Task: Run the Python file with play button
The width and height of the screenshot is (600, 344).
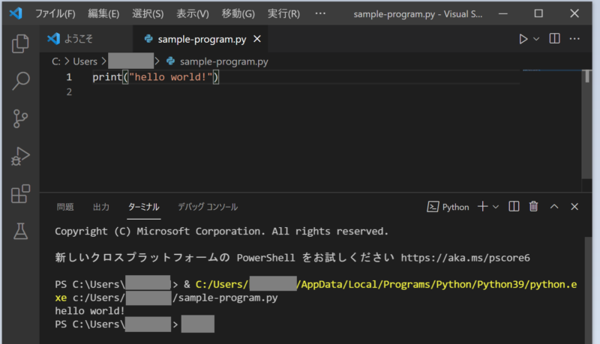Action: (523, 39)
